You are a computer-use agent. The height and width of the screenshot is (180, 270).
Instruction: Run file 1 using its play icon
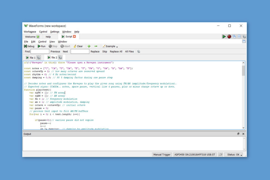27,58
